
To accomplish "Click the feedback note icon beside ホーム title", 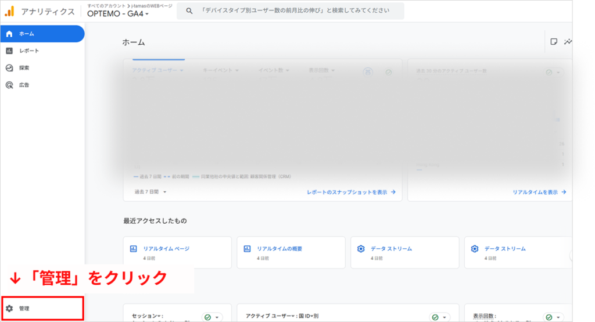I will (554, 42).
